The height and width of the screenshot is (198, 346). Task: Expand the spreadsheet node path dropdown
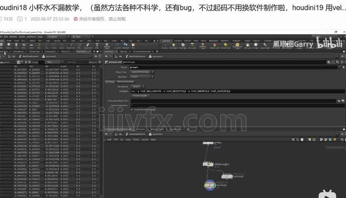click(x=91, y=56)
